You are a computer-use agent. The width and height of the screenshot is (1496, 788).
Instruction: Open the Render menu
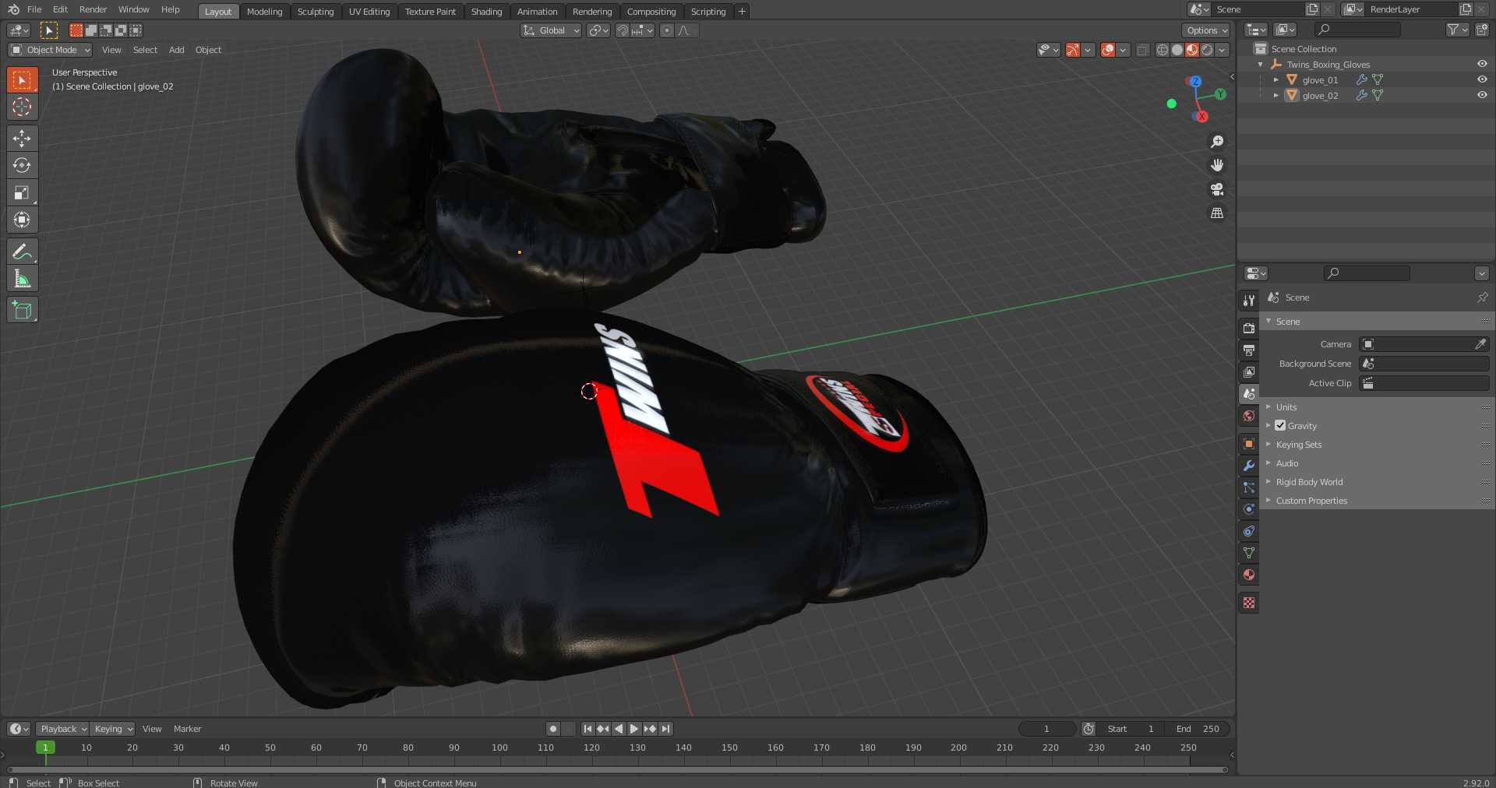coord(93,9)
